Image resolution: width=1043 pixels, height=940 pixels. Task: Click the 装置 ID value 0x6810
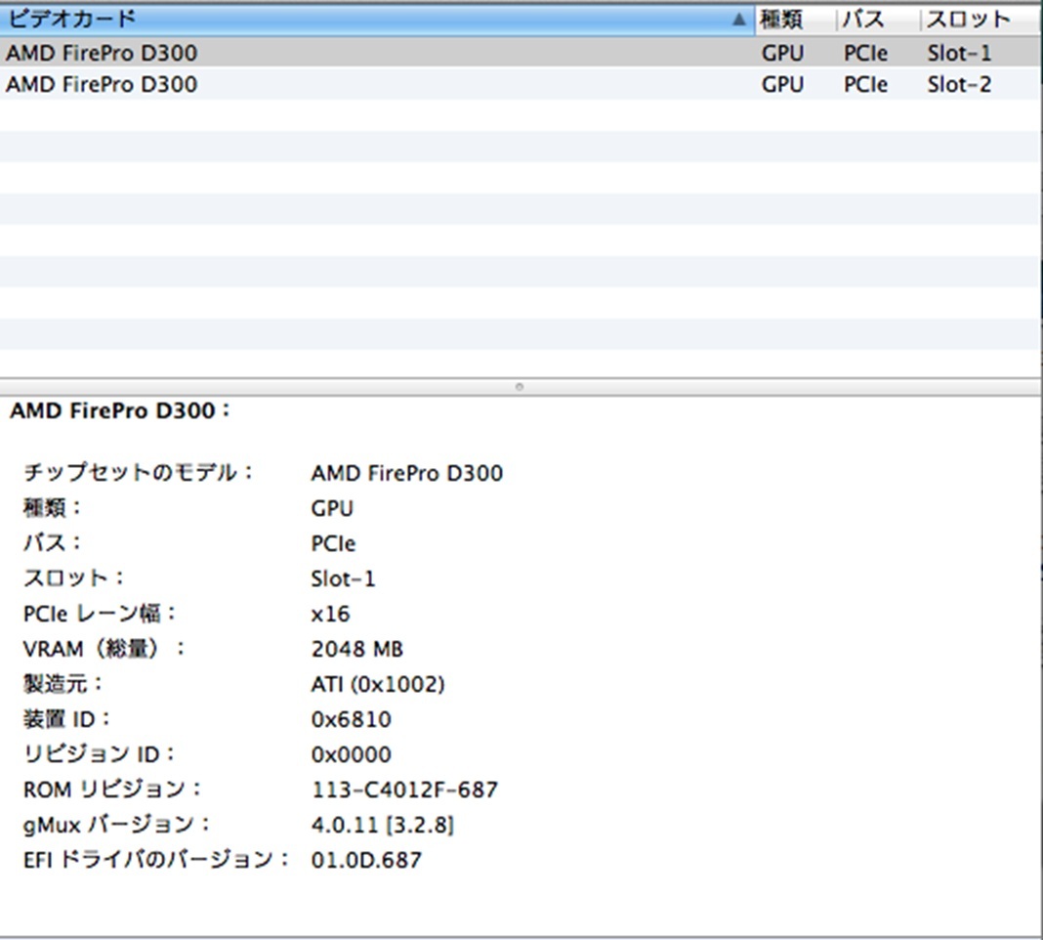tap(352, 719)
